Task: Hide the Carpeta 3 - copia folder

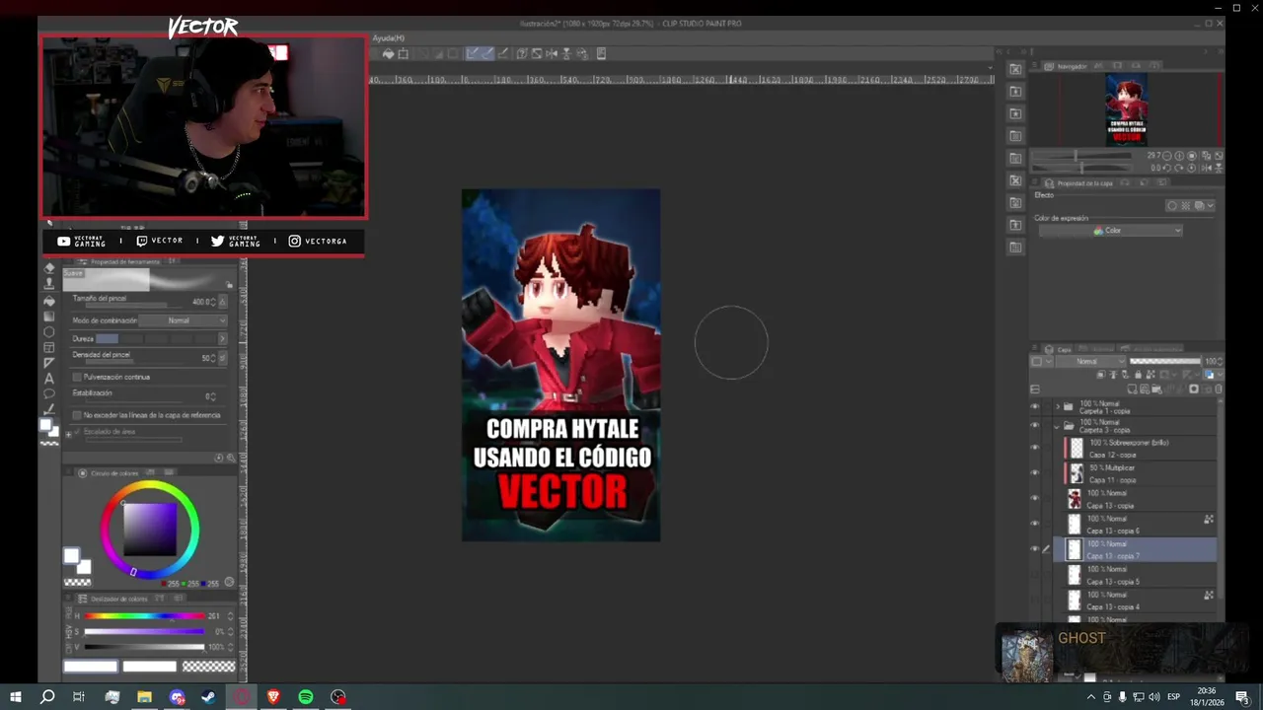Action: [x=1035, y=426]
